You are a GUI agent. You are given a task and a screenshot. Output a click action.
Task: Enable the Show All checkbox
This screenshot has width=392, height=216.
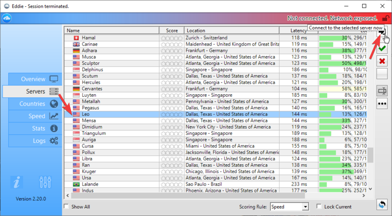pyautogui.click(x=66, y=207)
